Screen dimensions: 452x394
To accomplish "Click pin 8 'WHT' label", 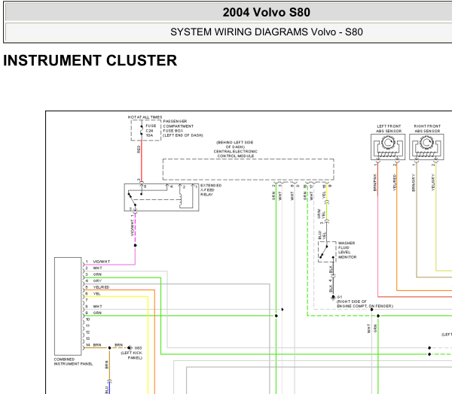I will [x=97, y=307].
